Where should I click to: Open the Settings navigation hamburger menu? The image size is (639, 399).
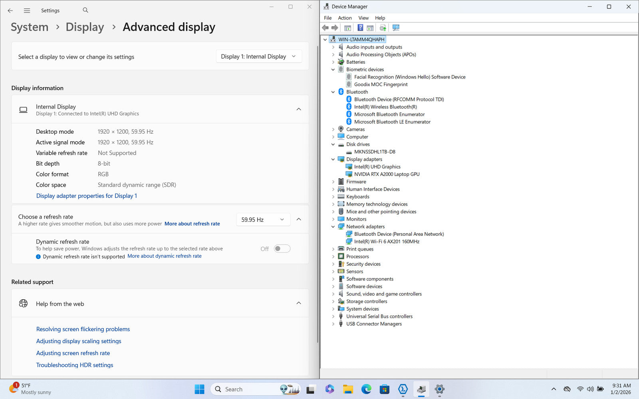27,10
